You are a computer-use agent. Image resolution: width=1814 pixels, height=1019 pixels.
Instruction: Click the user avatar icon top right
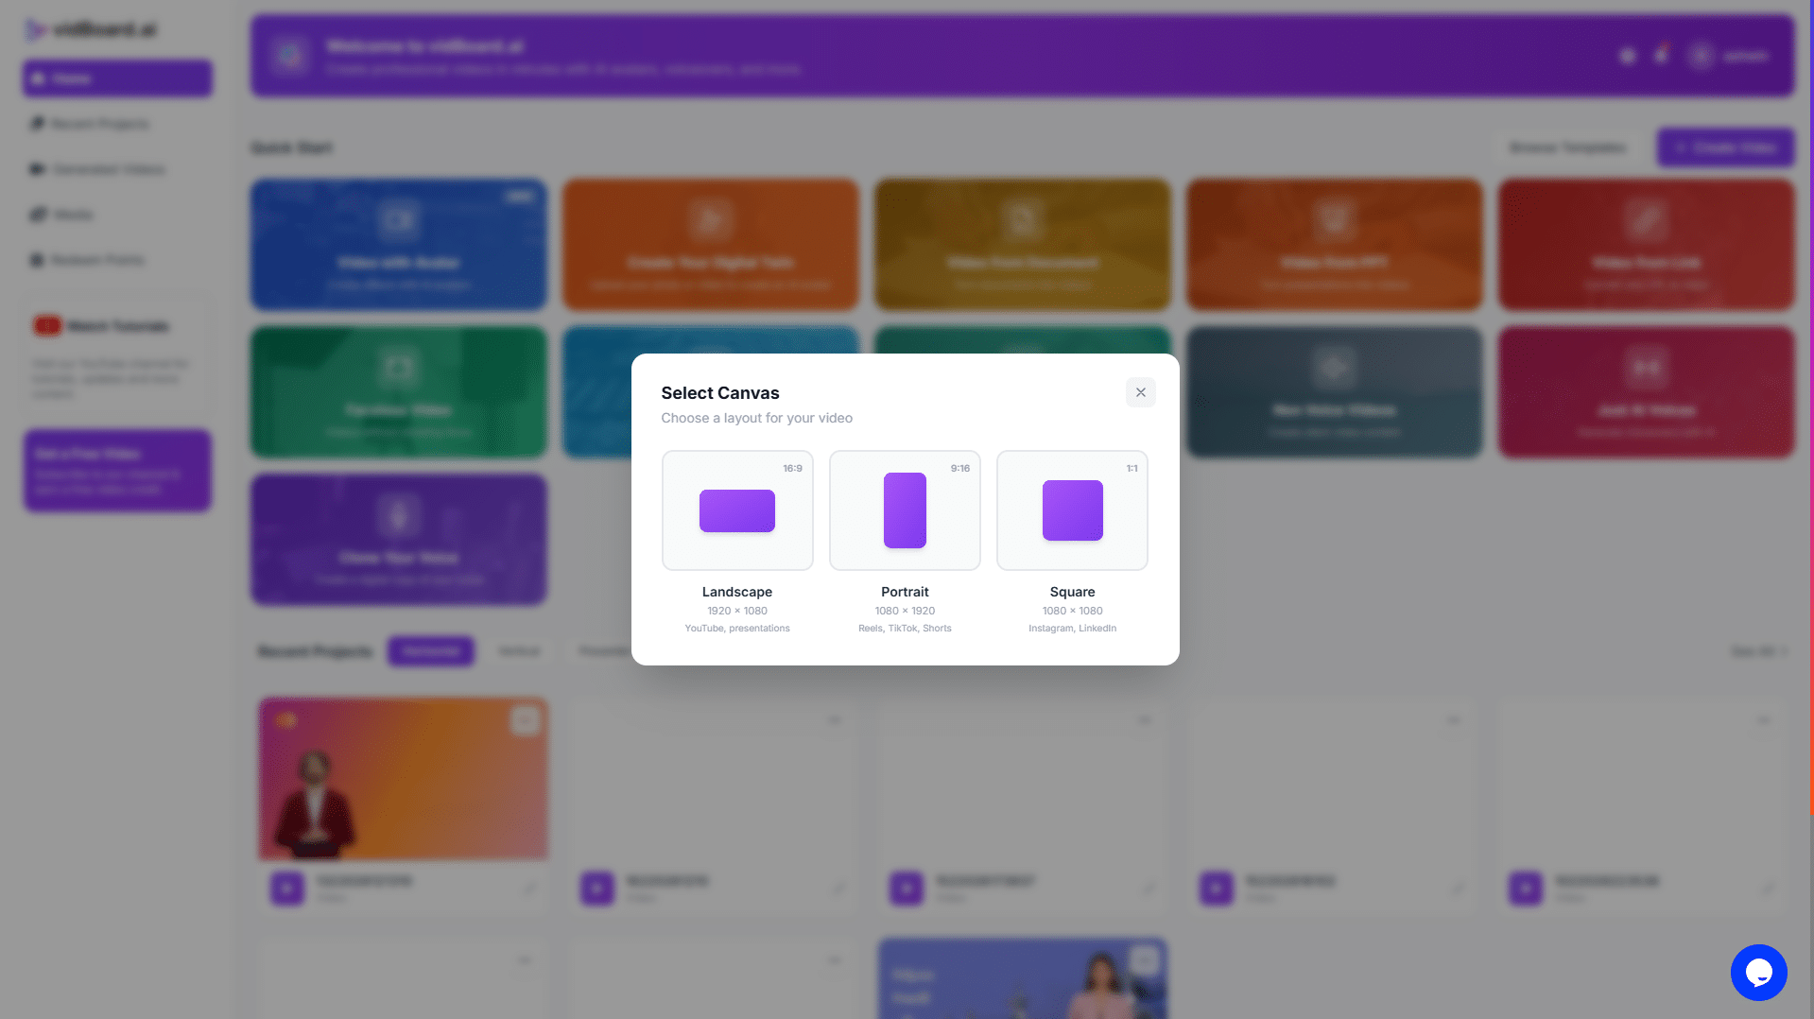(x=1700, y=56)
